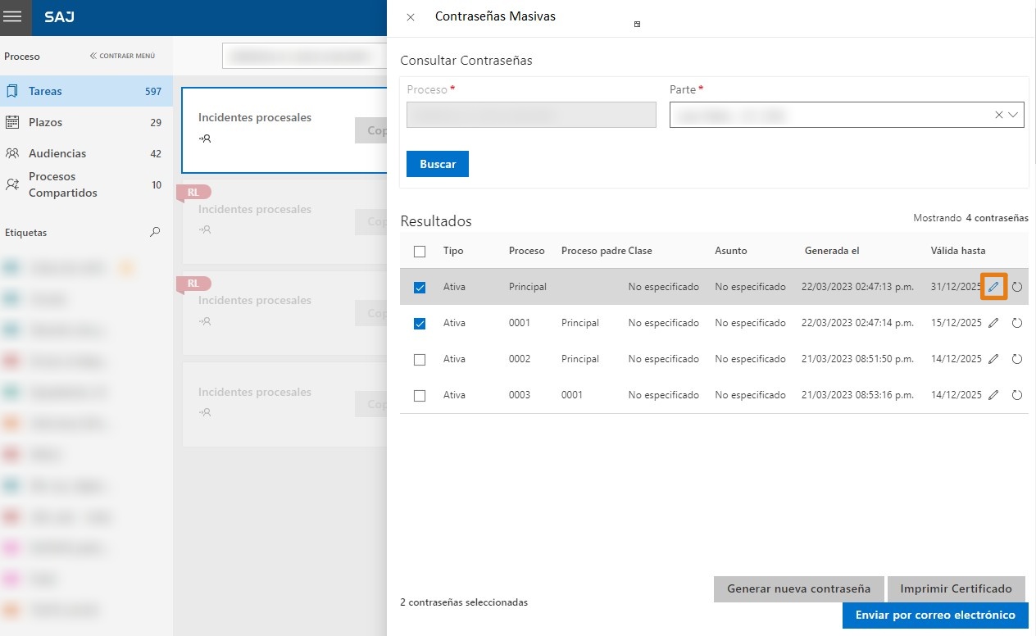
Task: Click date 22/03/2023 02:47:13 p.m.
Action: tap(857, 287)
